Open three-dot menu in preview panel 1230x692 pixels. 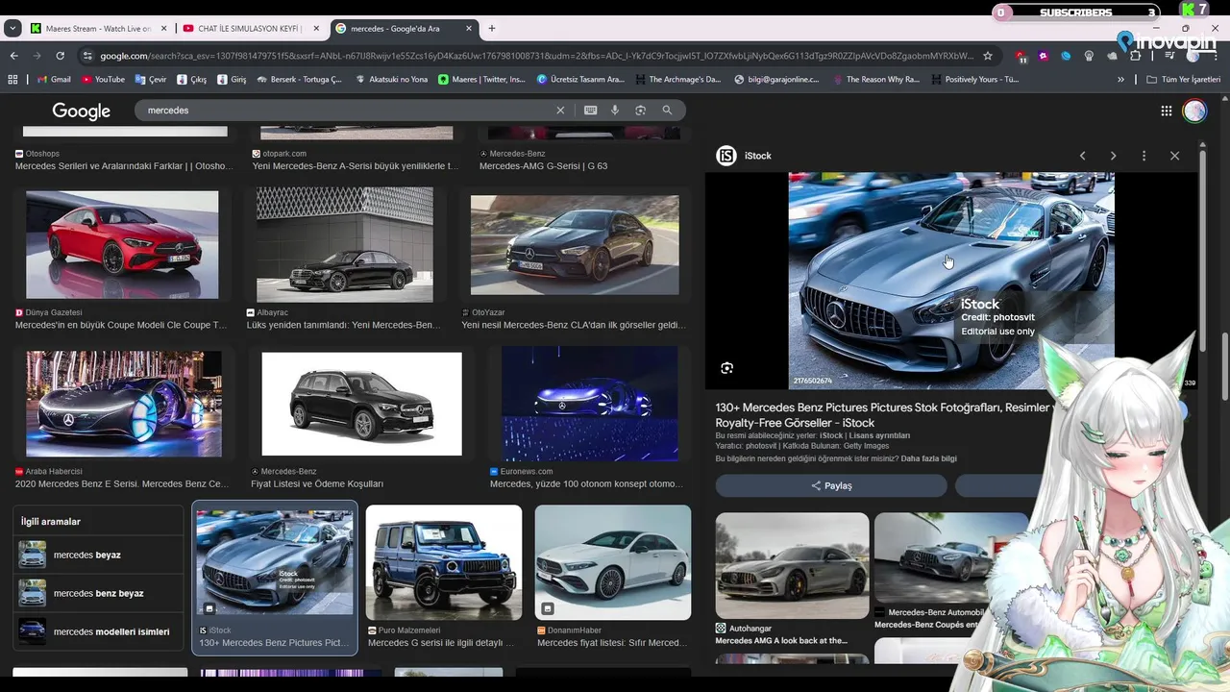[1144, 156]
